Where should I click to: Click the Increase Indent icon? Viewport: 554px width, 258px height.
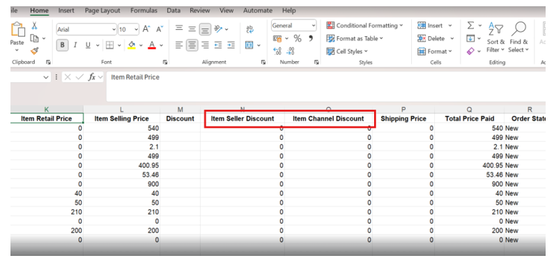click(231, 45)
